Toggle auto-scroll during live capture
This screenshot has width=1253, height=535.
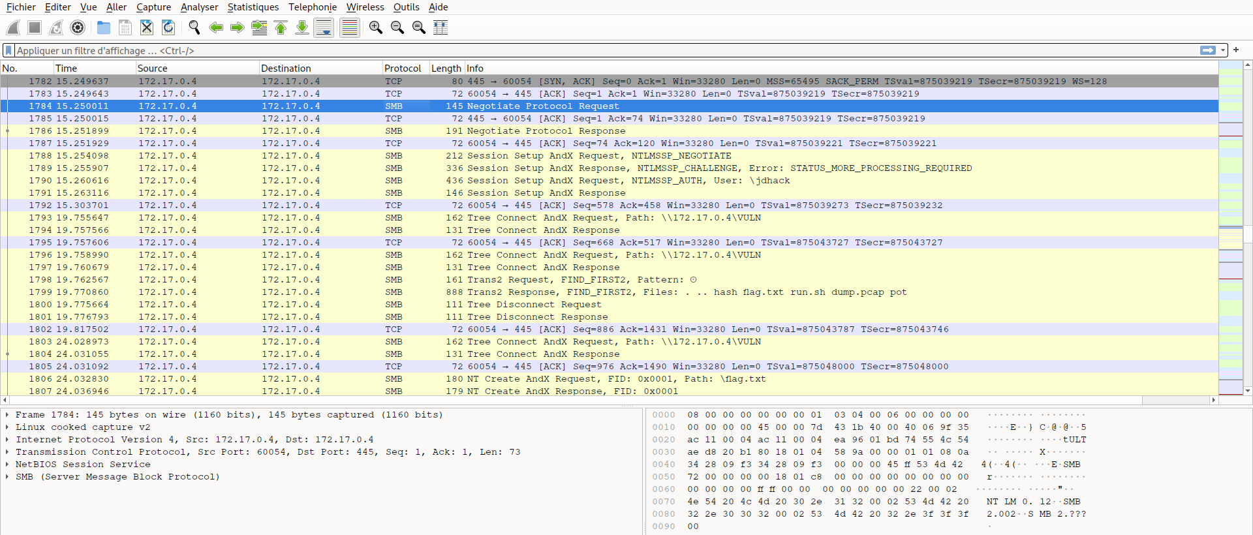324,27
